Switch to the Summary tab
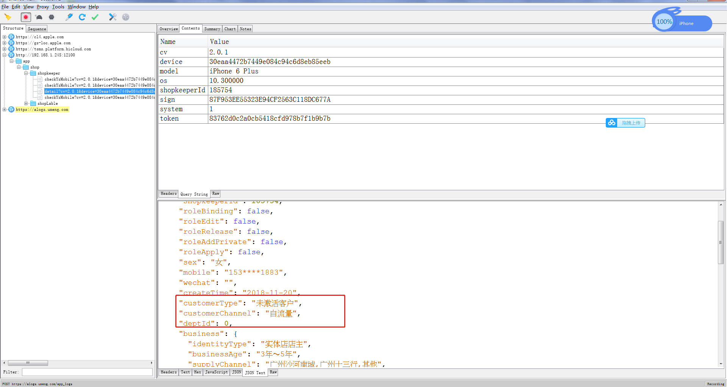This screenshot has width=727, height=387. pyautogui.click(x=212, y=29)
